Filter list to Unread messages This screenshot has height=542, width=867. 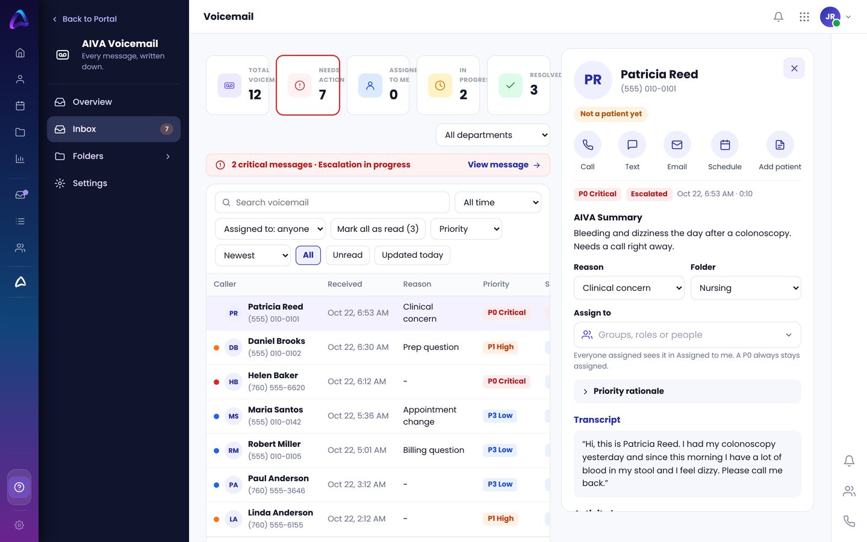click(x=347, y=255)
